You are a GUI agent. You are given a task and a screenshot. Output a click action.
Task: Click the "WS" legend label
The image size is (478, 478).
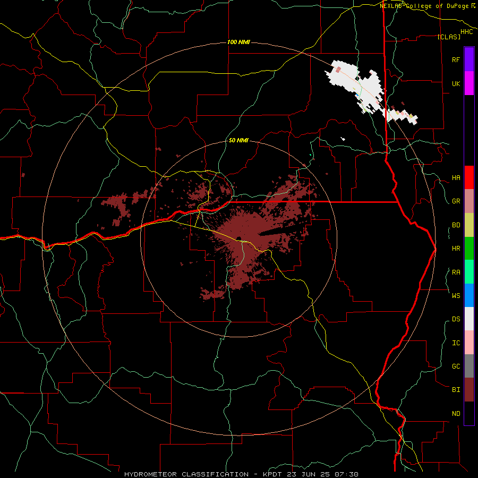[456, 295]
